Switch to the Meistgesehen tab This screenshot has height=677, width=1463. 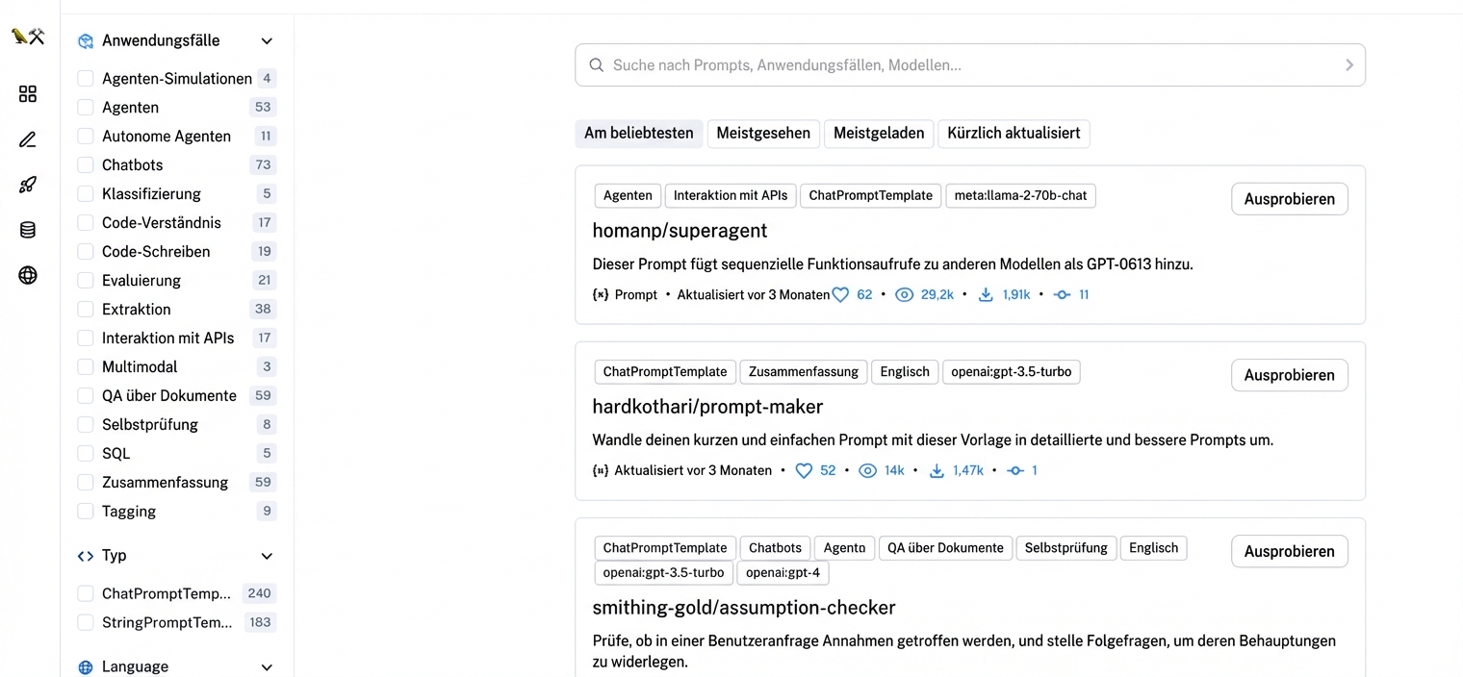click(763, 134)
